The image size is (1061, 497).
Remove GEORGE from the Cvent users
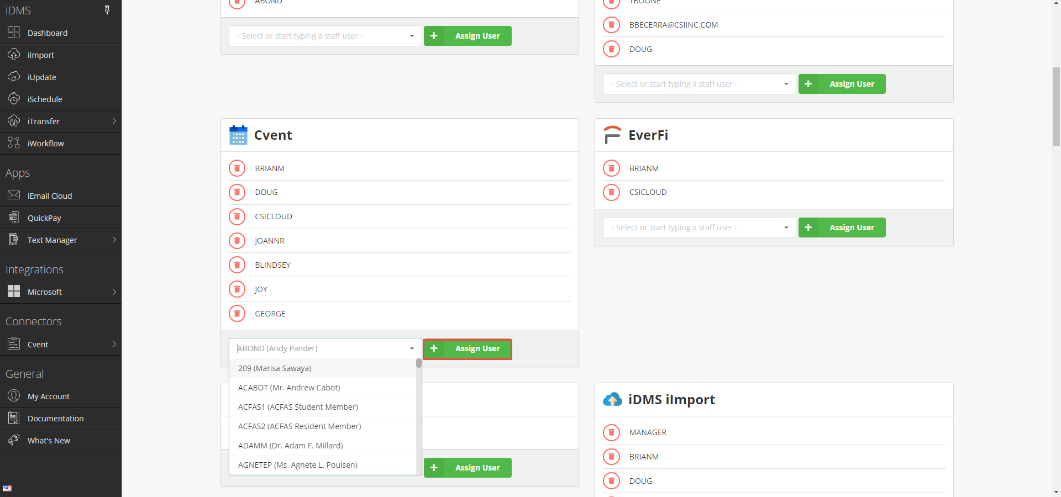click(x=237, y=314)
